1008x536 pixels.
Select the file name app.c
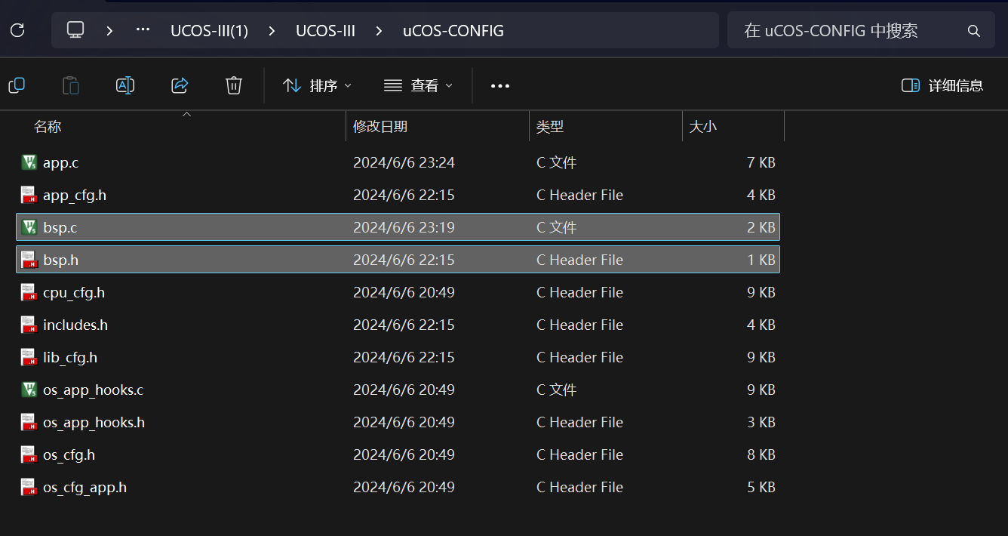click(60, 162)
